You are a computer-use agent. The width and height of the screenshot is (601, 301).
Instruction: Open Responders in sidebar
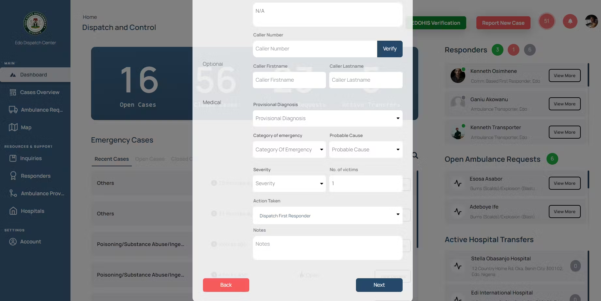click(x=35, y=176)
